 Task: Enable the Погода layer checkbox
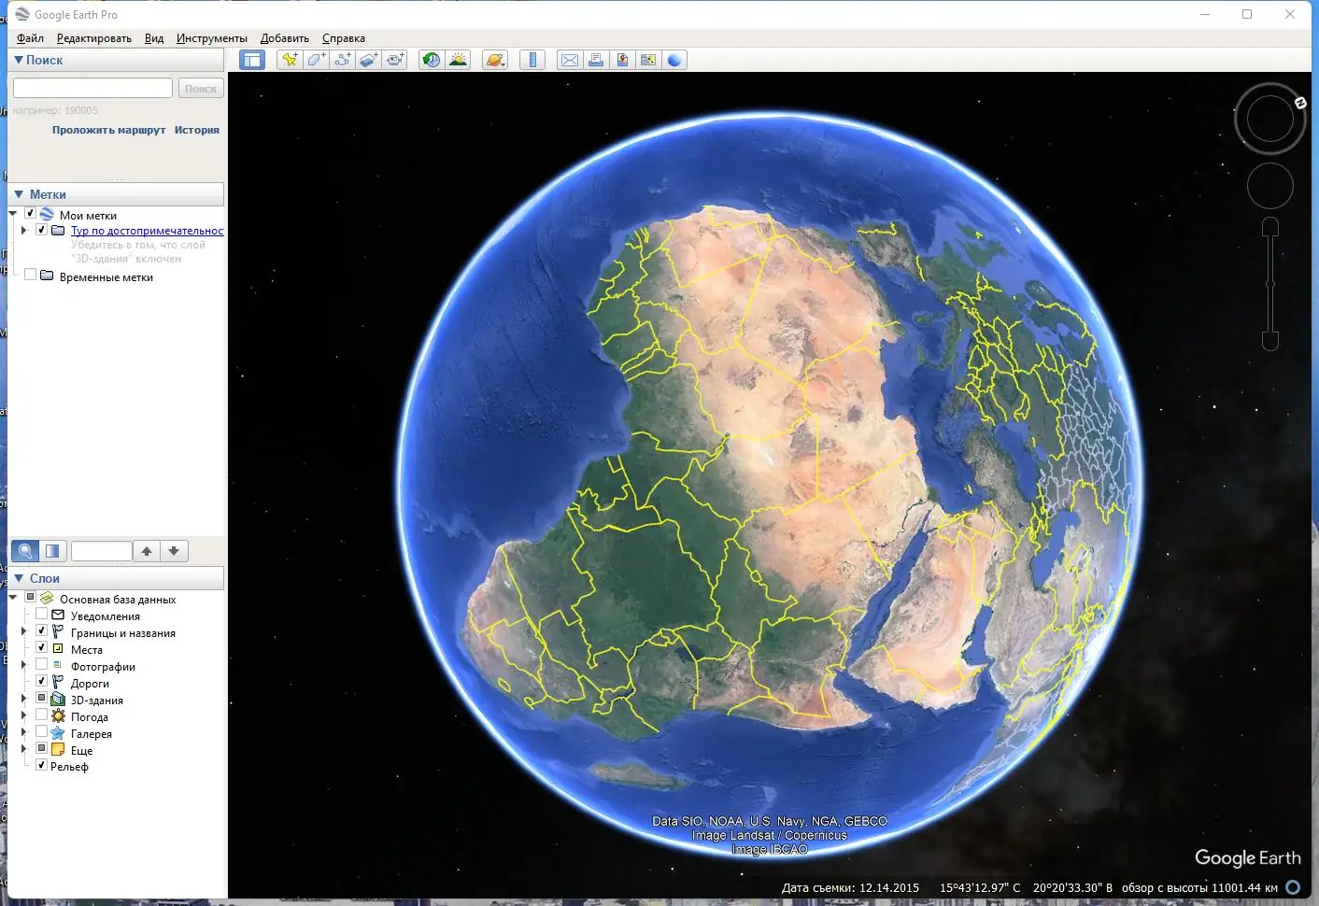[42, 715]
